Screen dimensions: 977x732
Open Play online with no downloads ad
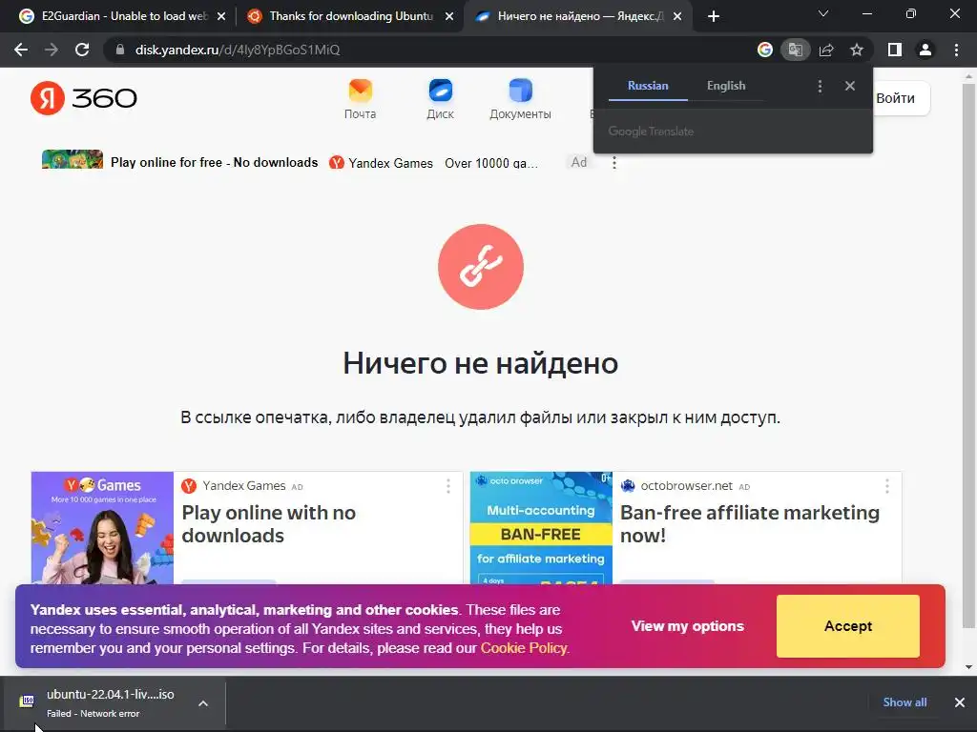(268, 524)
